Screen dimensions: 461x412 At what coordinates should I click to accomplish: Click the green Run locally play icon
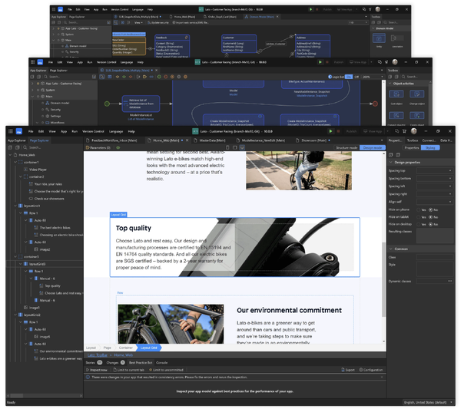(330, 131)
